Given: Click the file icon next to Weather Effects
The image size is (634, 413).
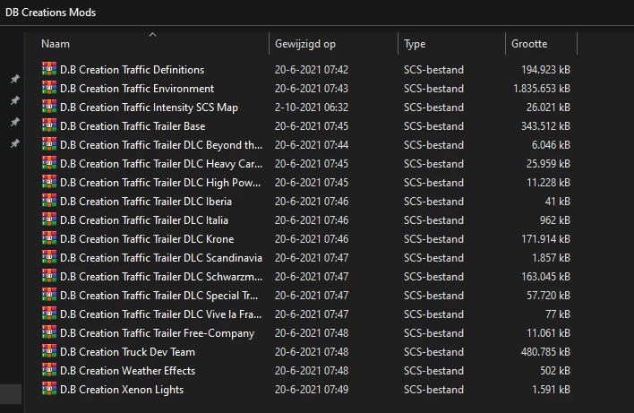Looking at the screenshot, I should click(48, 370).
